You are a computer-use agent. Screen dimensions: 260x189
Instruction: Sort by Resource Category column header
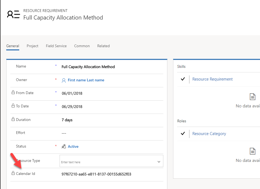209,134
